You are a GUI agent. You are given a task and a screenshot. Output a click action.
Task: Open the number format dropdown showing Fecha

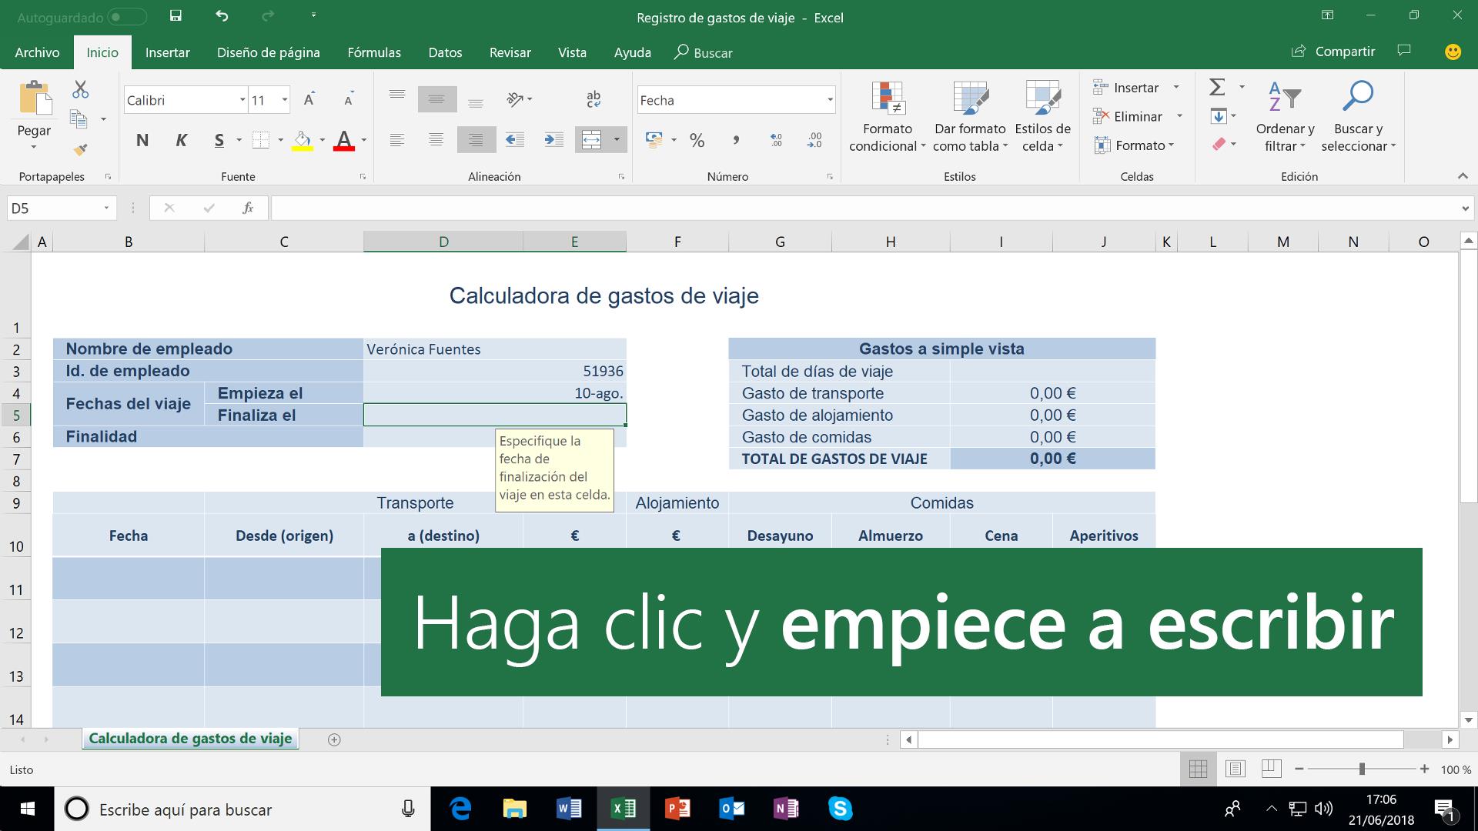[830, 100]
